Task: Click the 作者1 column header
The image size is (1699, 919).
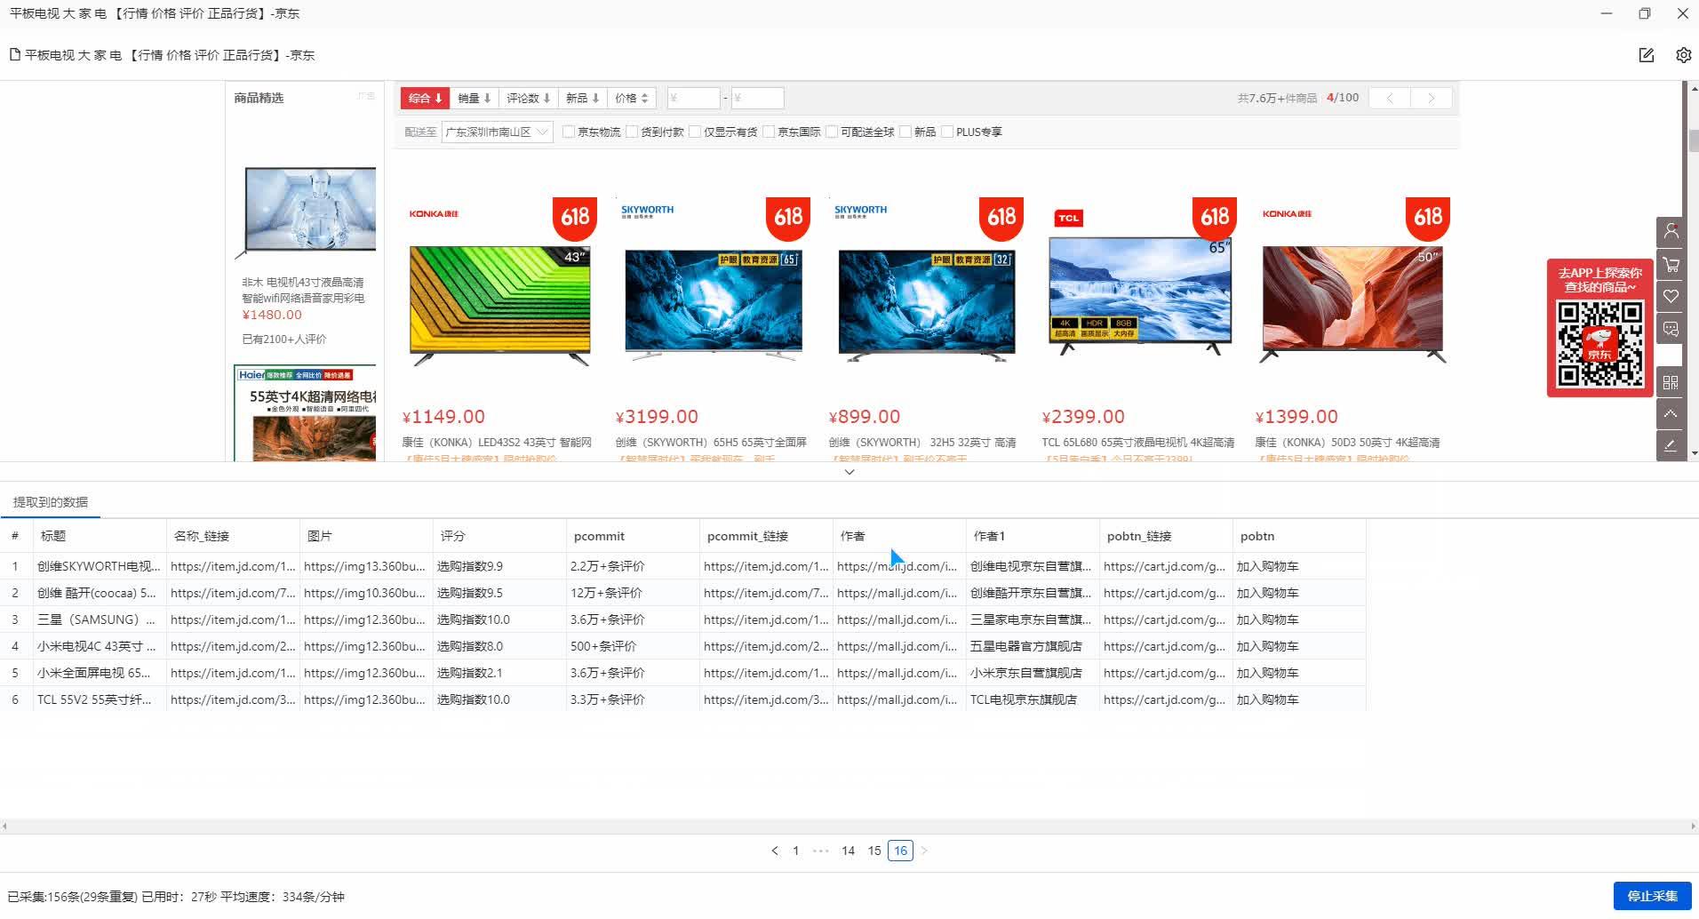Action: pos(1033,536)
